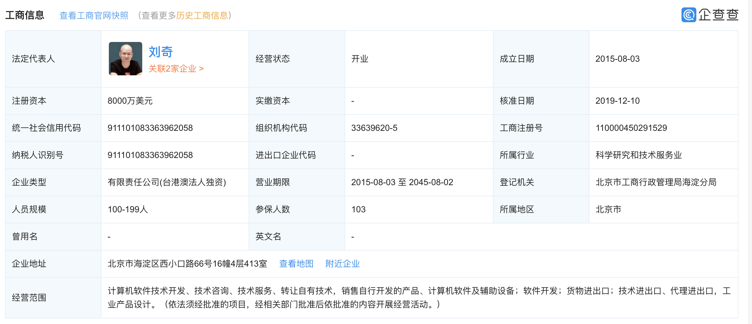The image size is (752, 324).
Task: Select registration authority 北京市工商行政管理局海淀分局
Action: [656, 182]
